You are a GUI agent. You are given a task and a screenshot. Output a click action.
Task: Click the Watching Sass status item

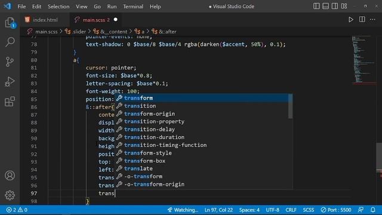tap(183, 210)
